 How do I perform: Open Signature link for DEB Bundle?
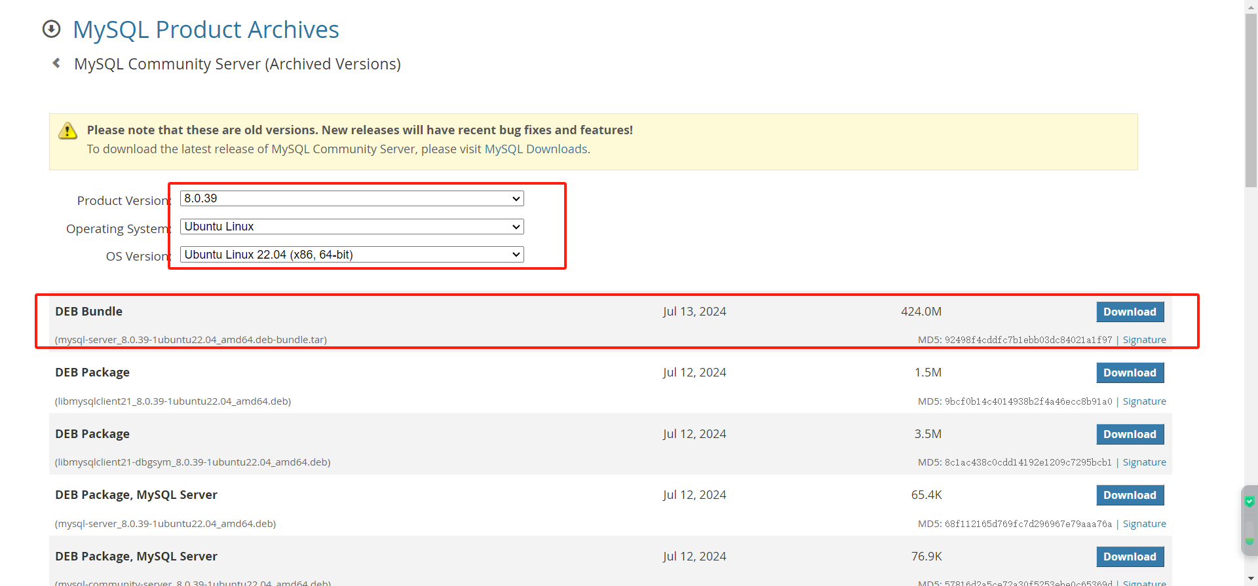1144,340
